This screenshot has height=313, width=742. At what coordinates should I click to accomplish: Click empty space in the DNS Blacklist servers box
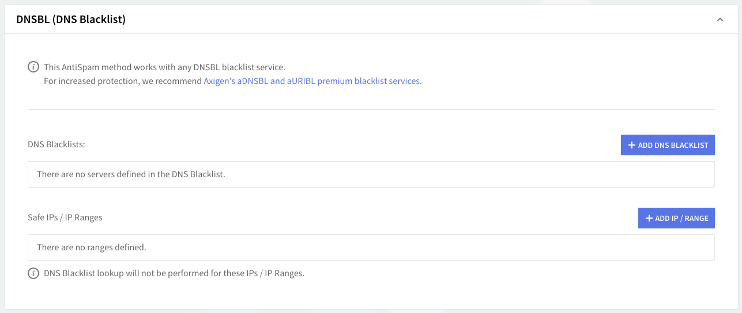(x=461, y=174)
